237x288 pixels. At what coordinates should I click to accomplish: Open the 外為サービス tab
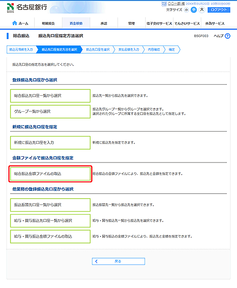click(215, 23)
